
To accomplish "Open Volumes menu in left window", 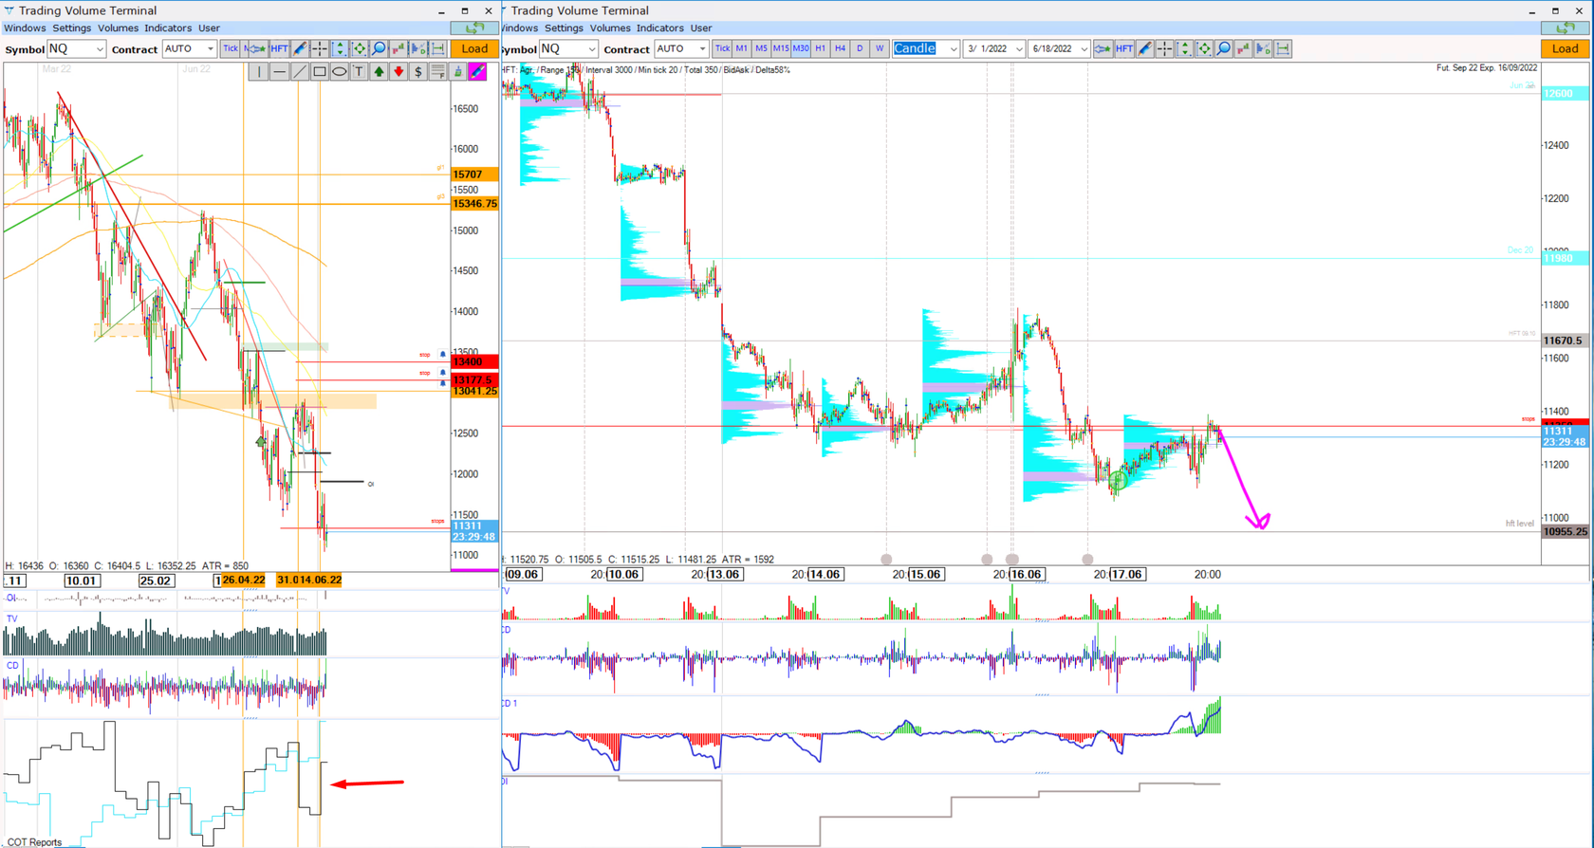I will coord(118,28).
